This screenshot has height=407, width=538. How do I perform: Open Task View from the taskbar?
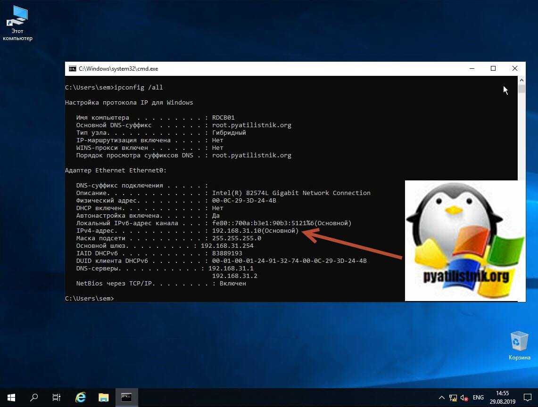(57, 397)
